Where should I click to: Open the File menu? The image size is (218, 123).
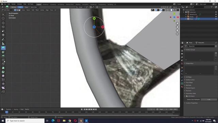pyautogui.click(x=5, y=4)
